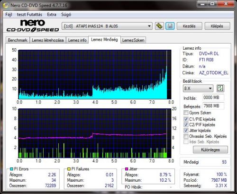Switch to the Benchmark tab

tap(18, 40)
